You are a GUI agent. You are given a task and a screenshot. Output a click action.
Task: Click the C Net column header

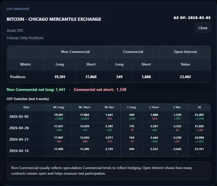[x=177, y=107]
